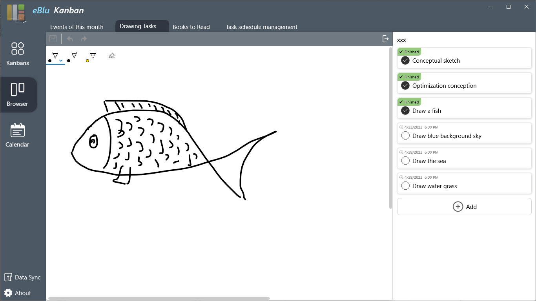536x301 pixels.
Task: Expand the first pen options chevron
Action: 61,60
